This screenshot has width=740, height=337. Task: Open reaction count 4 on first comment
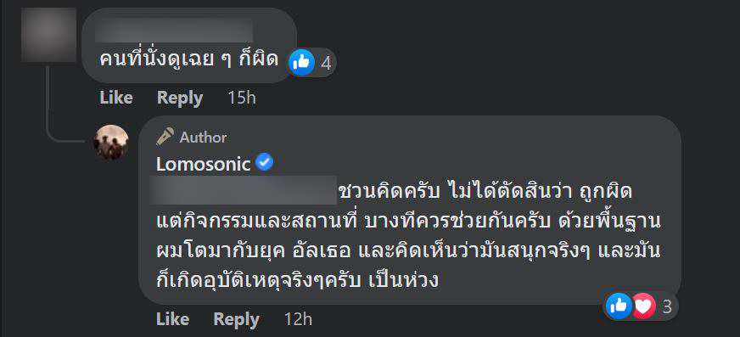tap(326, 63)
